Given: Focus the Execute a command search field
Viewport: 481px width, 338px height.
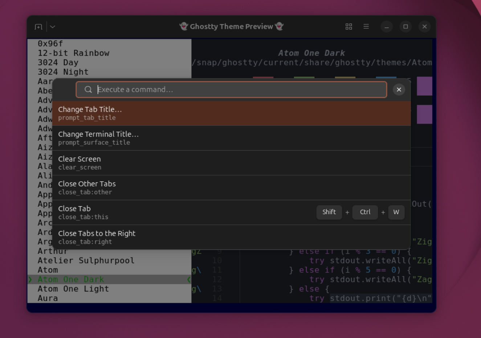Looking at the screenshot, I should pos(231,90).
